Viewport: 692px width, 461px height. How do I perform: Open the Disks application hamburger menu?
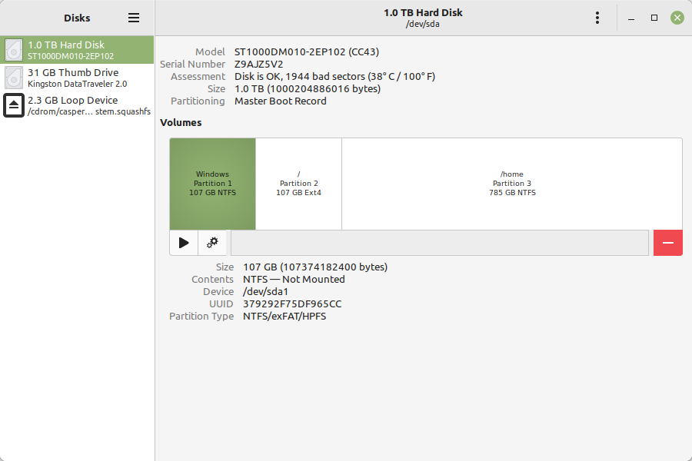pyautogui.click(x=134, y=18)
